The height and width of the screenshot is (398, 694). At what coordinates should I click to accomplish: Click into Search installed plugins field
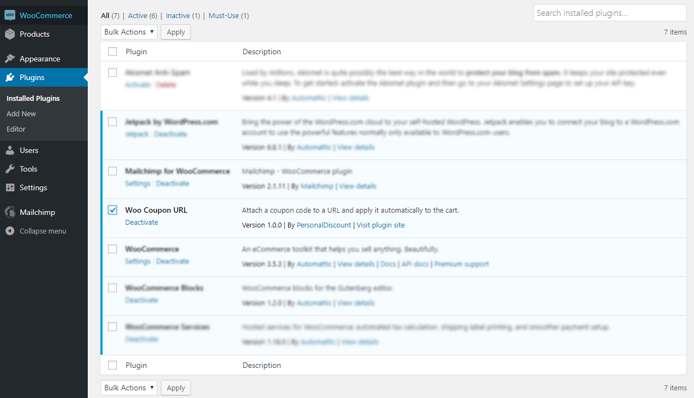pos(610,13)
